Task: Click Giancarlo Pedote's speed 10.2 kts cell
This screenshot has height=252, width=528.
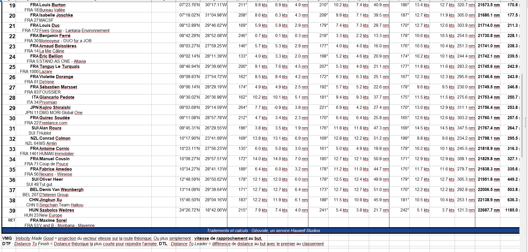Action: (x=260, y=97)
